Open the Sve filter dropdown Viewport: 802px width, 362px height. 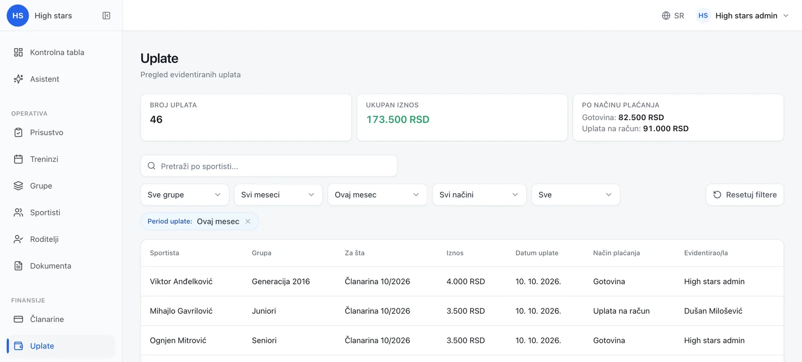pyautogui.click(x=575, y=195)
